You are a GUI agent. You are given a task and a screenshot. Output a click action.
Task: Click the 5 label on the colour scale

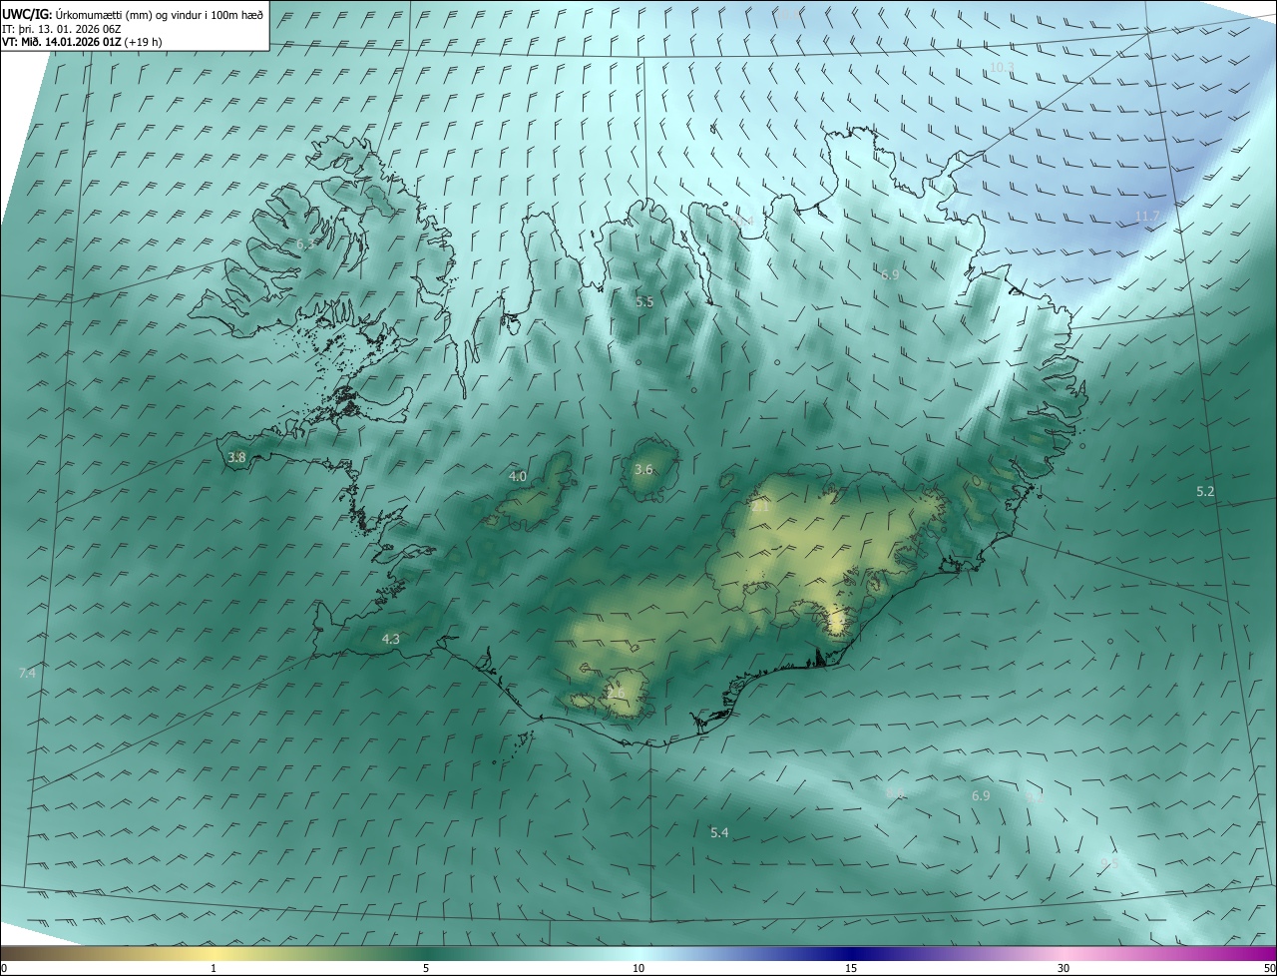coord(426,968)
